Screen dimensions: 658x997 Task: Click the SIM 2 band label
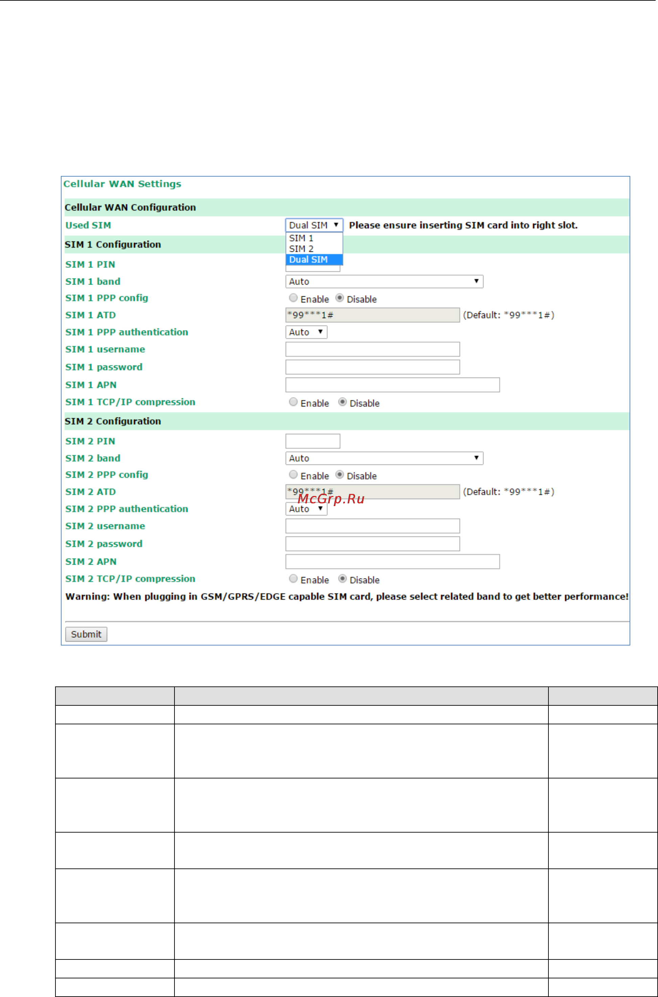[x=93, y=458]
